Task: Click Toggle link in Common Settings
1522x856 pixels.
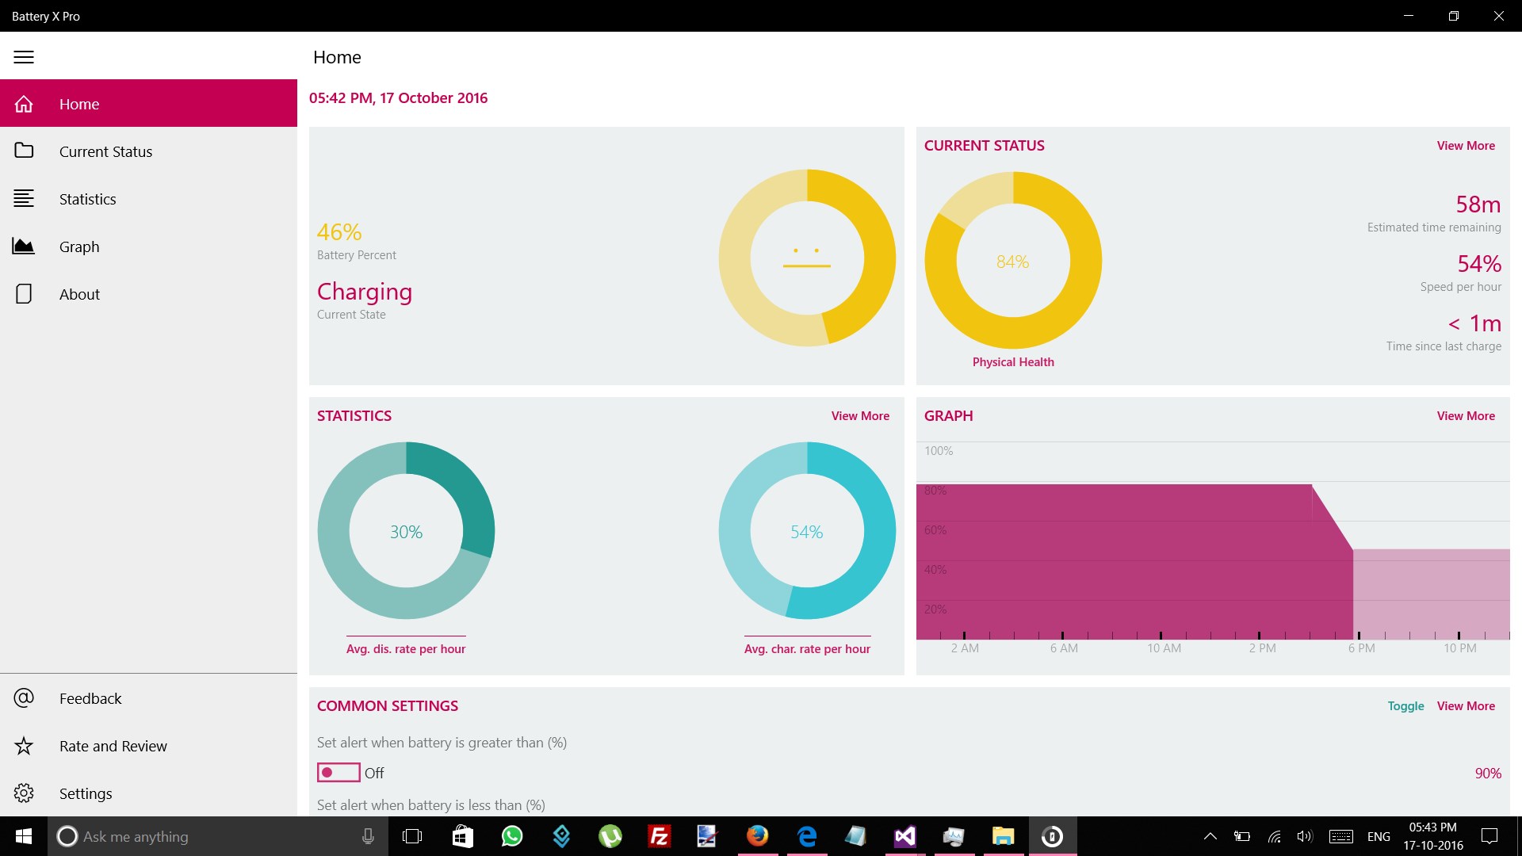Action: pos(1405,706)
